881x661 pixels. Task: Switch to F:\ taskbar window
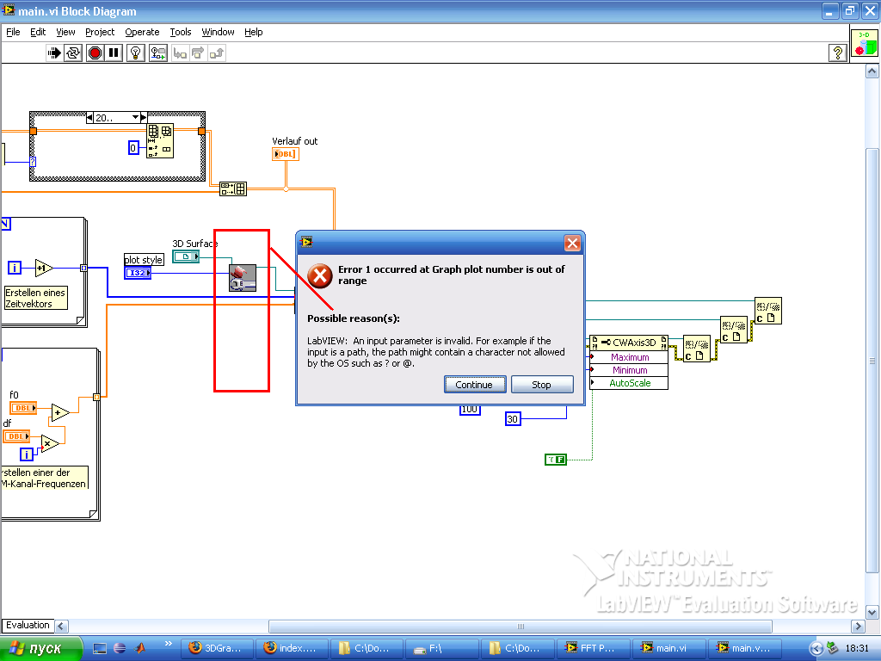tap(441, 649)
